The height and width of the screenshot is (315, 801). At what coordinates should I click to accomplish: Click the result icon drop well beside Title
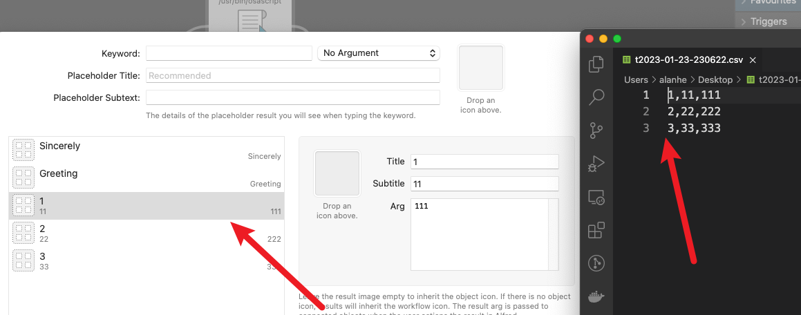pos(337,173)
